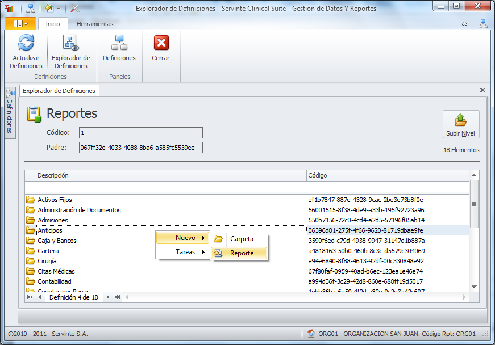Screen dimensions: 495x345
Task: Open the orange application menu dropdown
Action: [20, 24]
